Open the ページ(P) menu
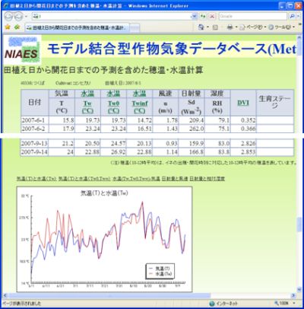304x309 pixels. [252, 27]
